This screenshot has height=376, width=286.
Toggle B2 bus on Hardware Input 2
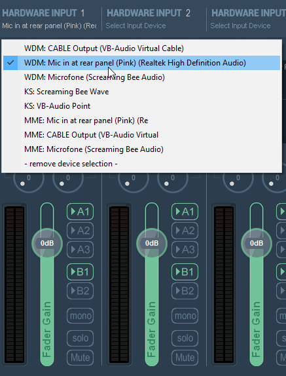coord(185,291)
